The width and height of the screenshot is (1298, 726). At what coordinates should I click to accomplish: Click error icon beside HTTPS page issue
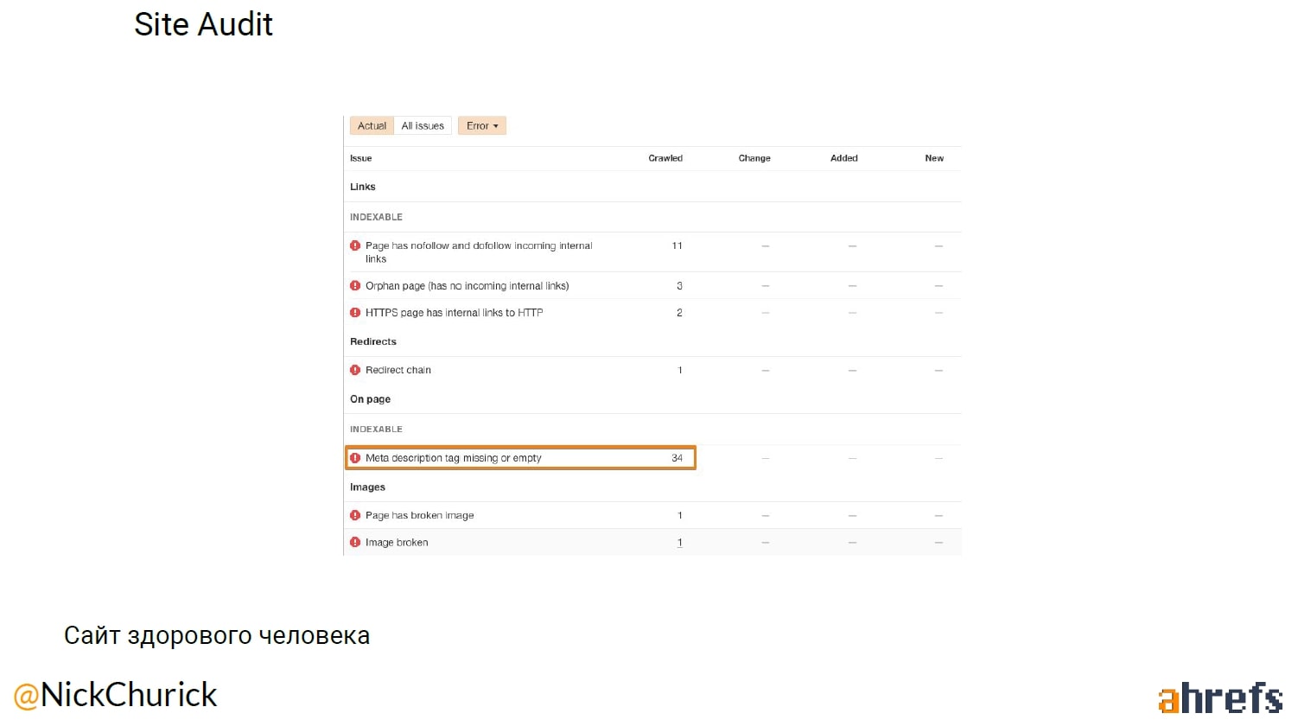coord(355,313)
